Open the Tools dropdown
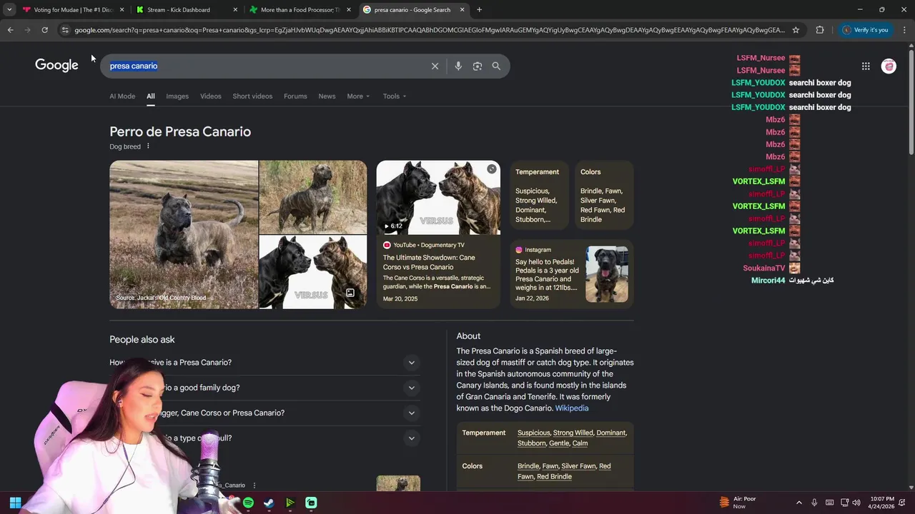 (x=394, y=96)
